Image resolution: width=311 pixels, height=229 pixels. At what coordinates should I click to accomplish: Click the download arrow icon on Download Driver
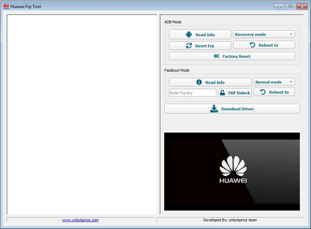[x=214, y=109]
